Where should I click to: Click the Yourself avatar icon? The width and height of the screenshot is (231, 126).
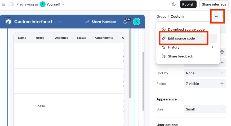click(x=43, y=4)
